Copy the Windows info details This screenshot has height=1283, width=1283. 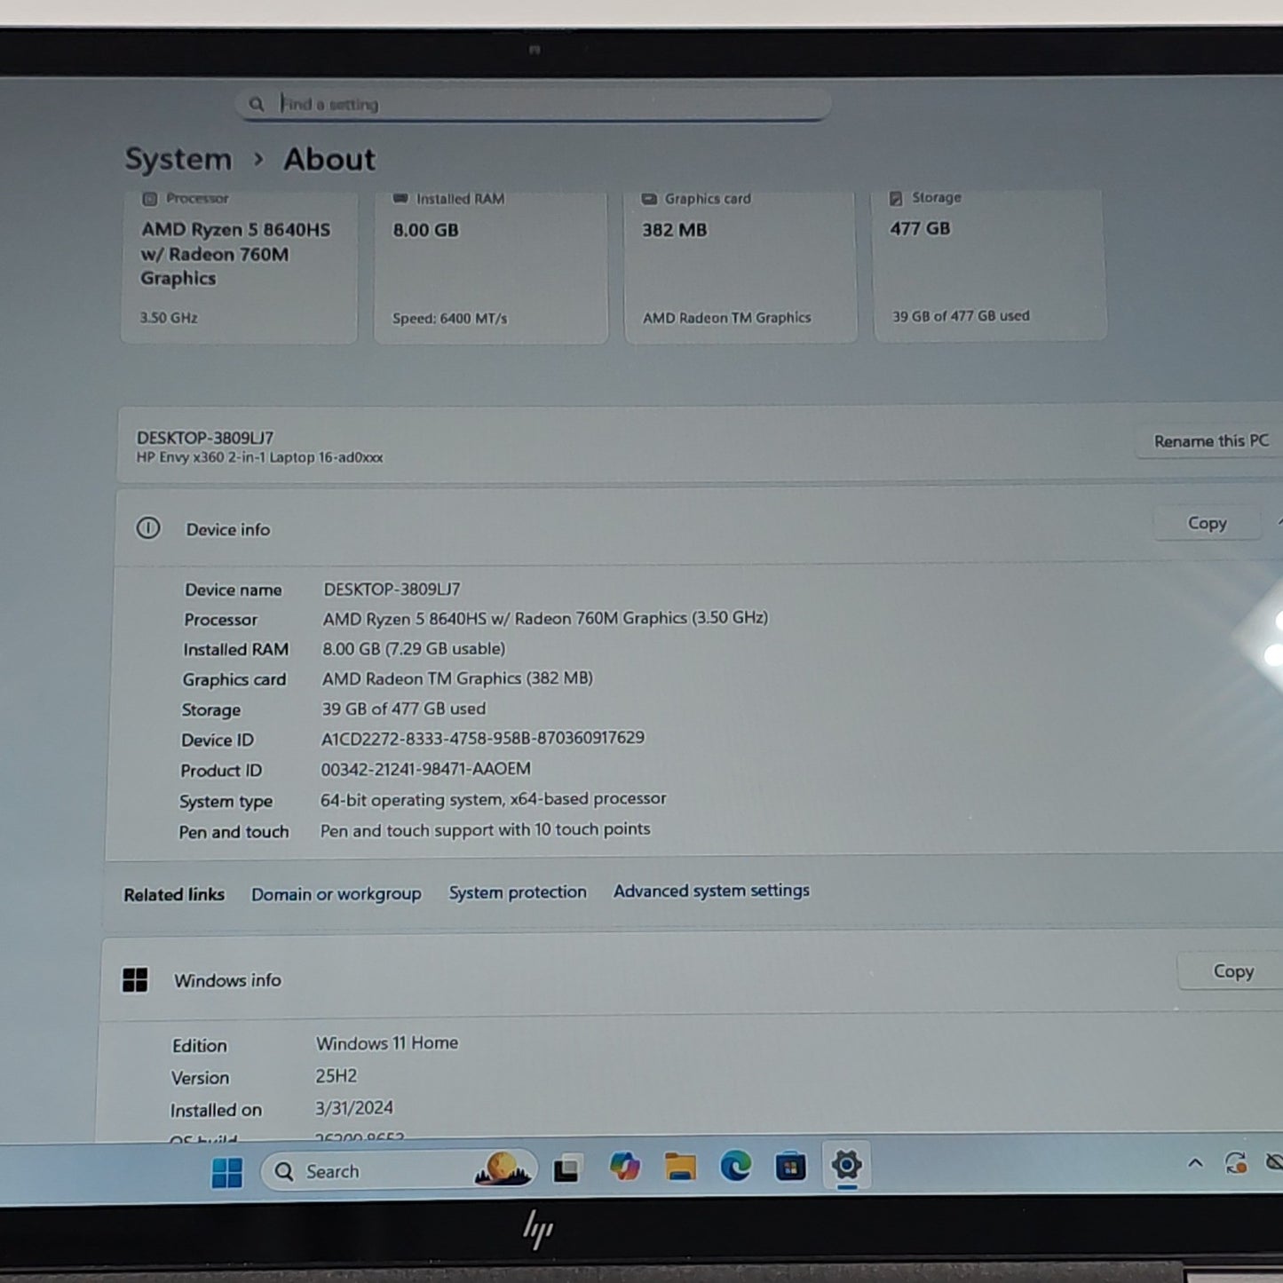(x=1232, y=971)
